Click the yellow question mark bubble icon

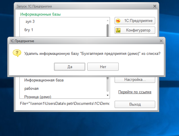[x=17, y=53]
